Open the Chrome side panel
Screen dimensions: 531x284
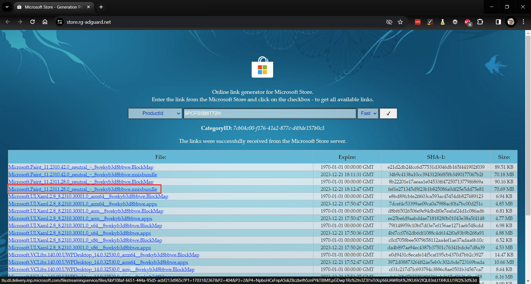[498, 22]
